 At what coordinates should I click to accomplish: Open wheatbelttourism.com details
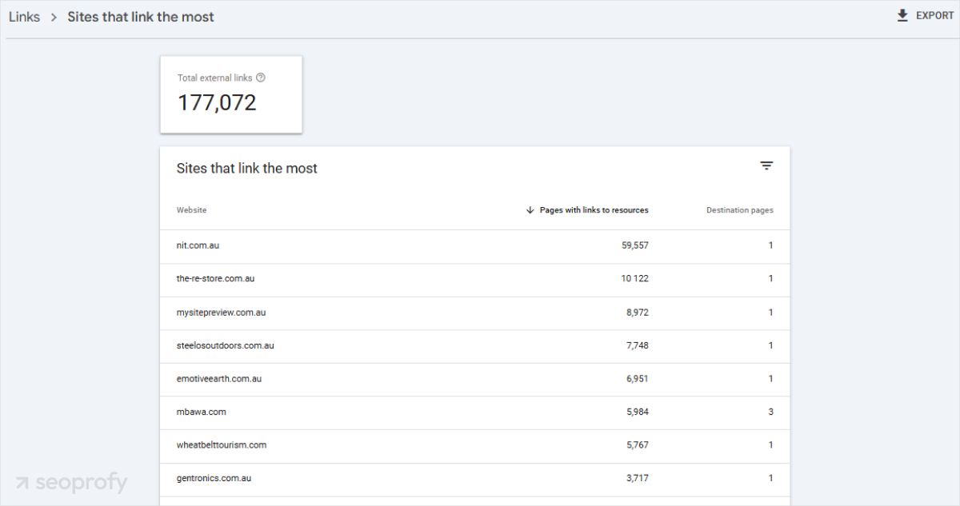click(222, 445)
